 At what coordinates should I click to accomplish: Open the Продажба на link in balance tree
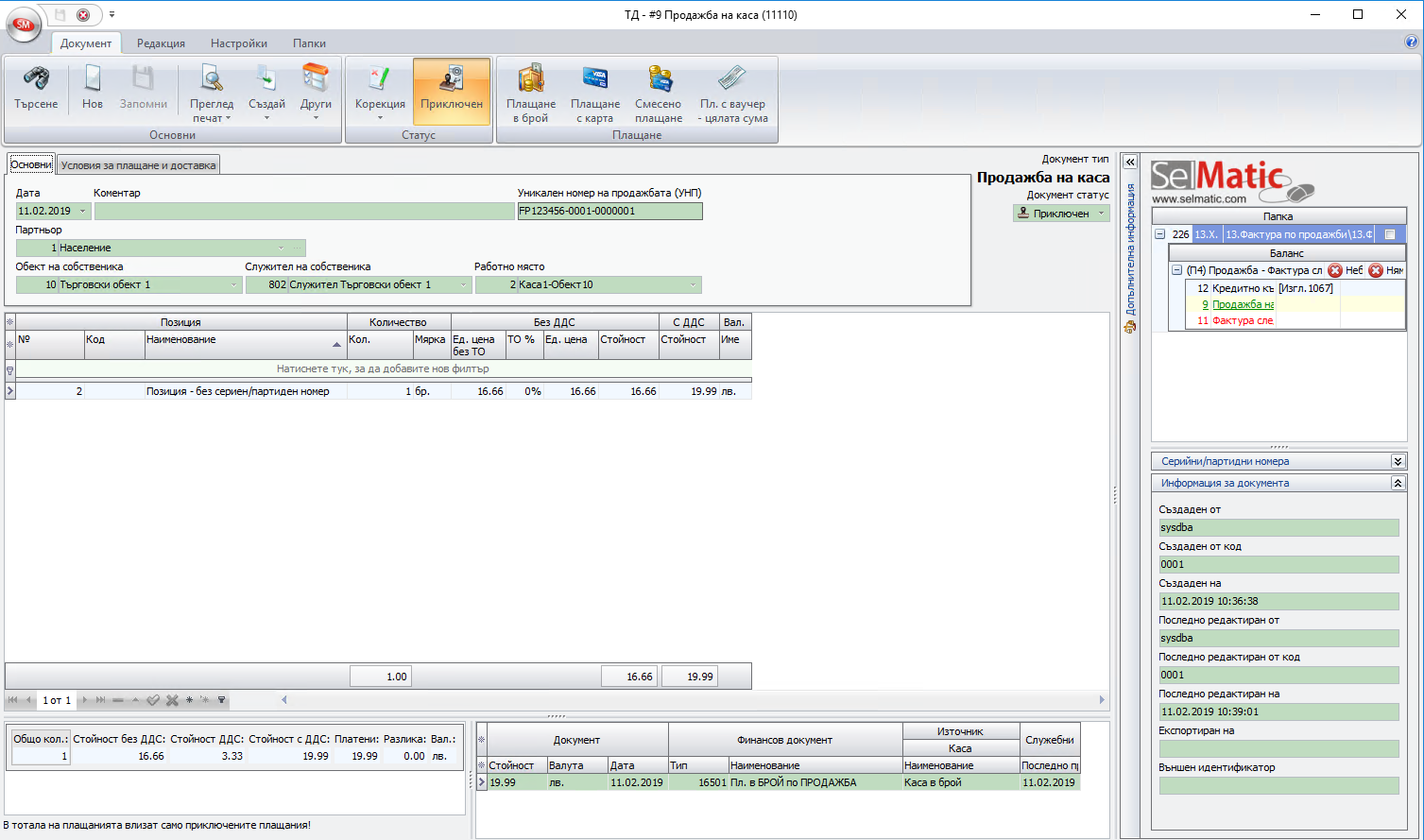1243,304
